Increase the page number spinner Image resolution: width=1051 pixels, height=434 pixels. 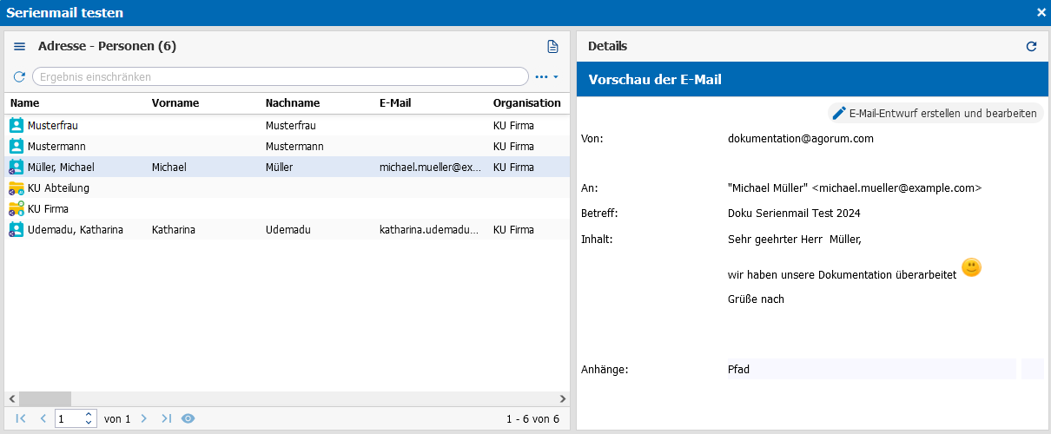click(89, 415)
